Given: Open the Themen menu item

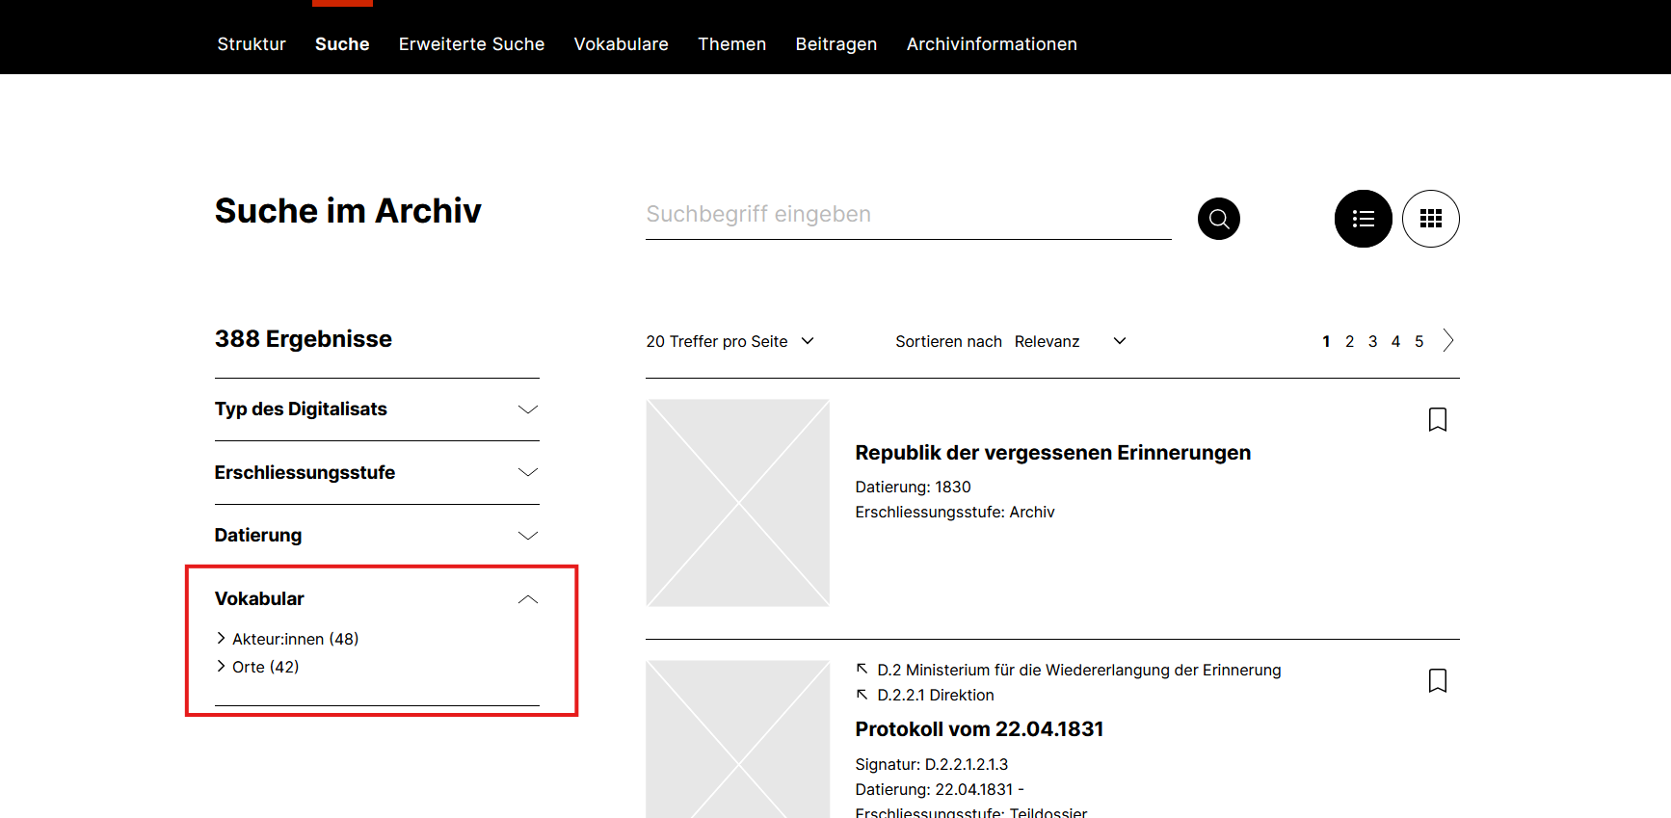Looking at the screenshot, I should [x=731, y=44].
